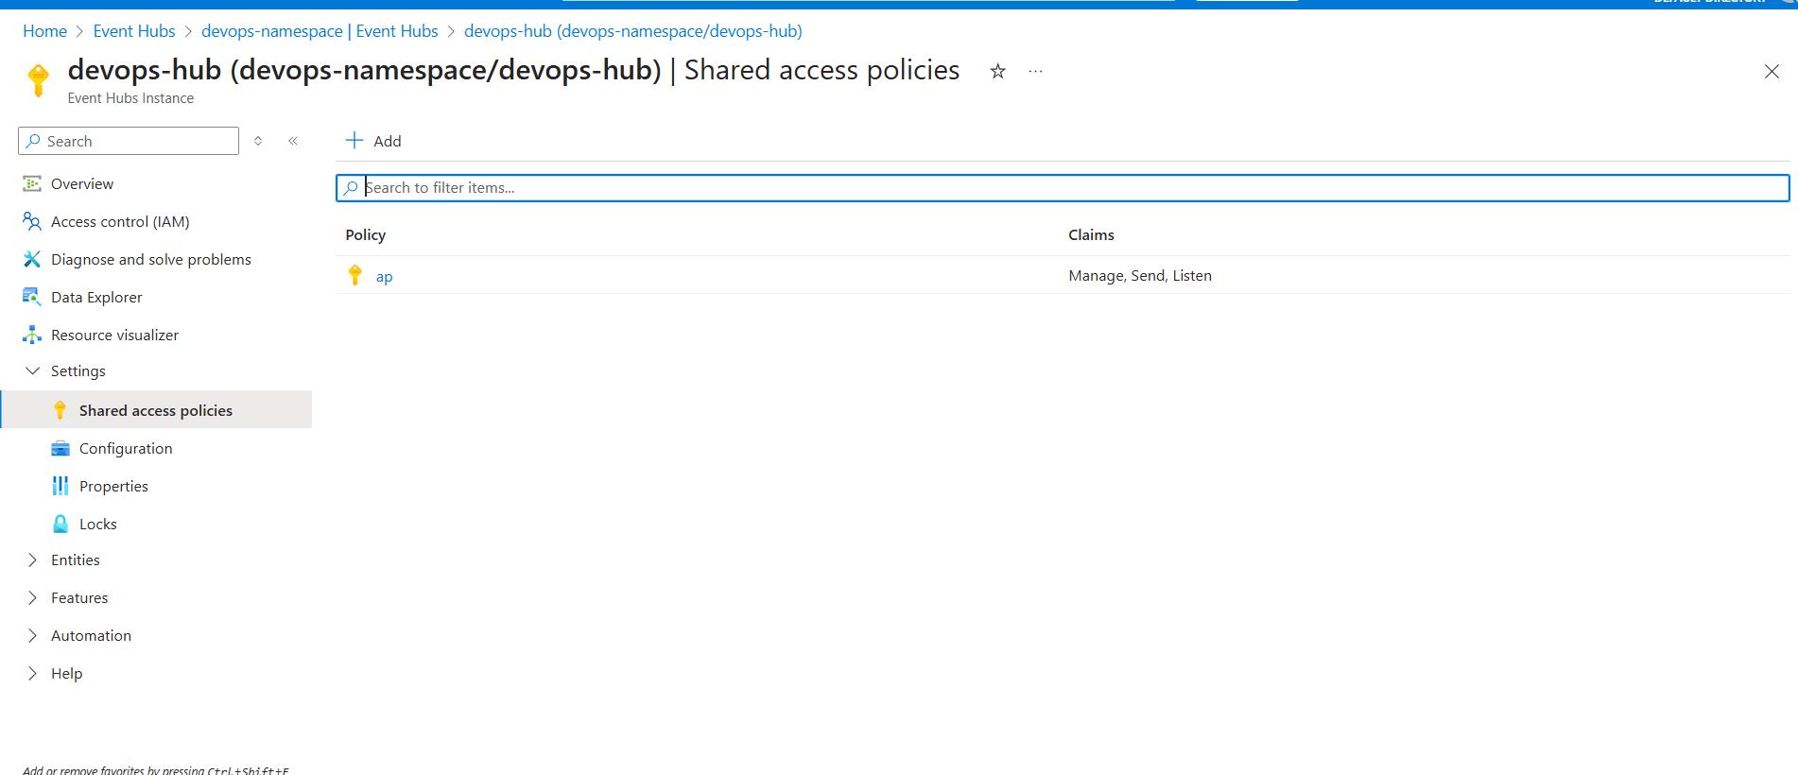Viewport: 1798px width, 775px height.
Task: Go to Home breadcrumb link
Action: [x=44, y=31]
